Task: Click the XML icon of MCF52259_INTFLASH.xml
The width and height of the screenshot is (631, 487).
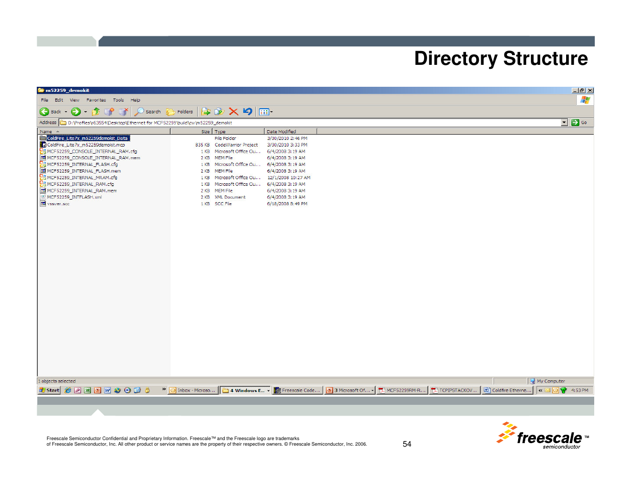Action: pos(43,197)
